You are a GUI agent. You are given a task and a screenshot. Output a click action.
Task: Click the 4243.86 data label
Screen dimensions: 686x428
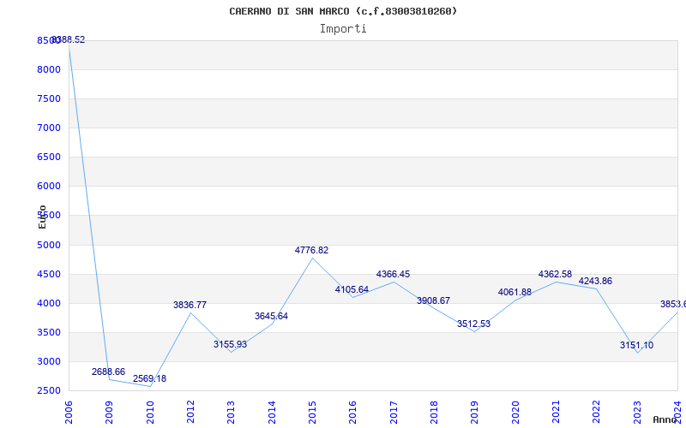(595, 282)
